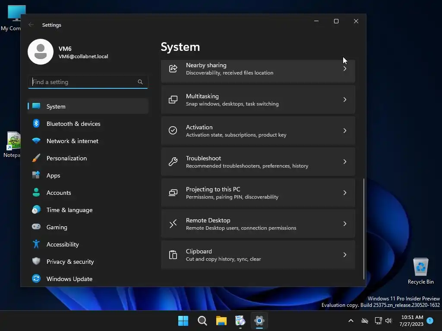Open Recommended troubleshooters page
Image resolution: width=442 pixels, height=331 pixels.
[258, 161]
